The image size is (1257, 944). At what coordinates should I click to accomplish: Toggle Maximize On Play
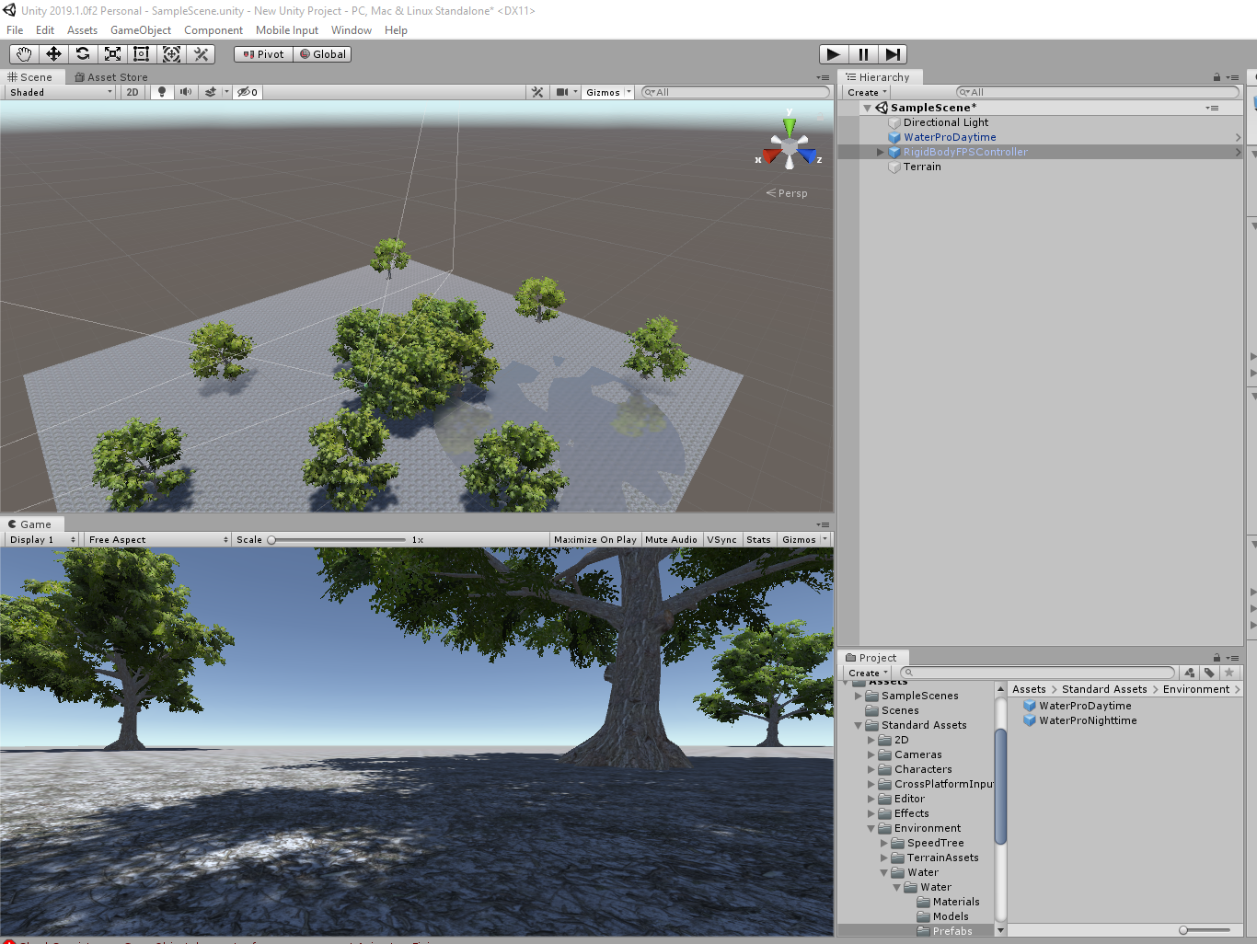(595, 540)
